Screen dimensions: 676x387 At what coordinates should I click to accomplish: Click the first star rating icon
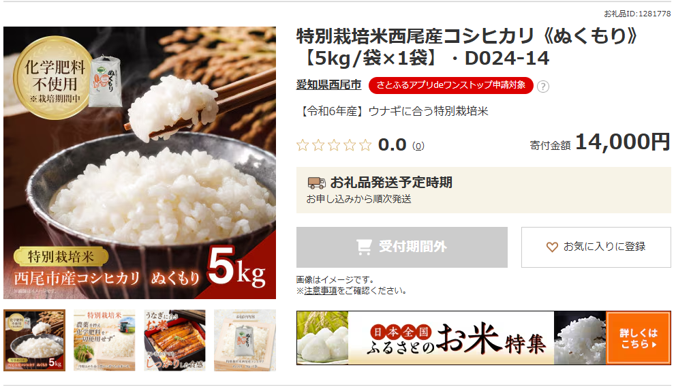(x=303, y=145)
